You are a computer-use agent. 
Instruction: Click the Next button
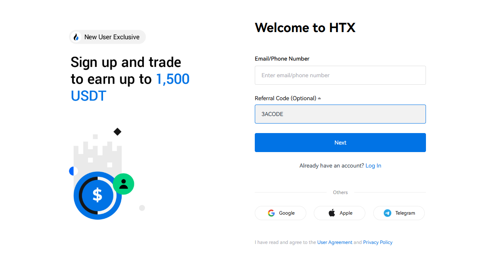tap(340, 142)
